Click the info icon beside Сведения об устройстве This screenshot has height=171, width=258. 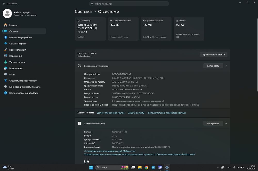click(x=79, y=66)
